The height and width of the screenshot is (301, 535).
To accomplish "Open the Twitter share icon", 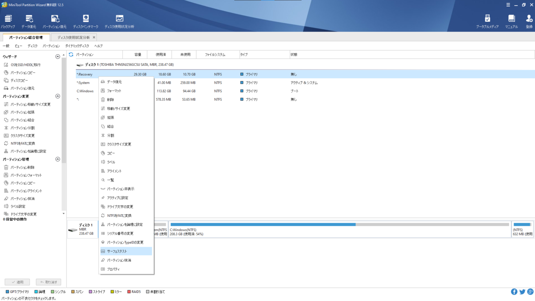I will tap(522, 292).
